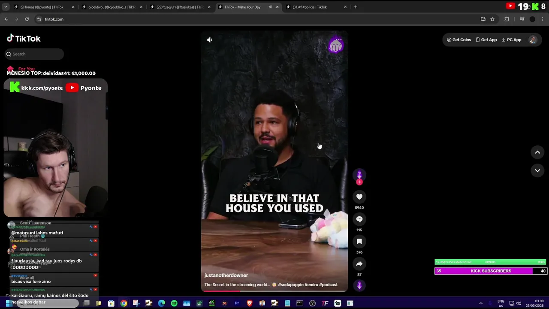The height and width of the screenshot is (309, 549).
Task: Open the video three-dot more menu
Action: (339, 40)
